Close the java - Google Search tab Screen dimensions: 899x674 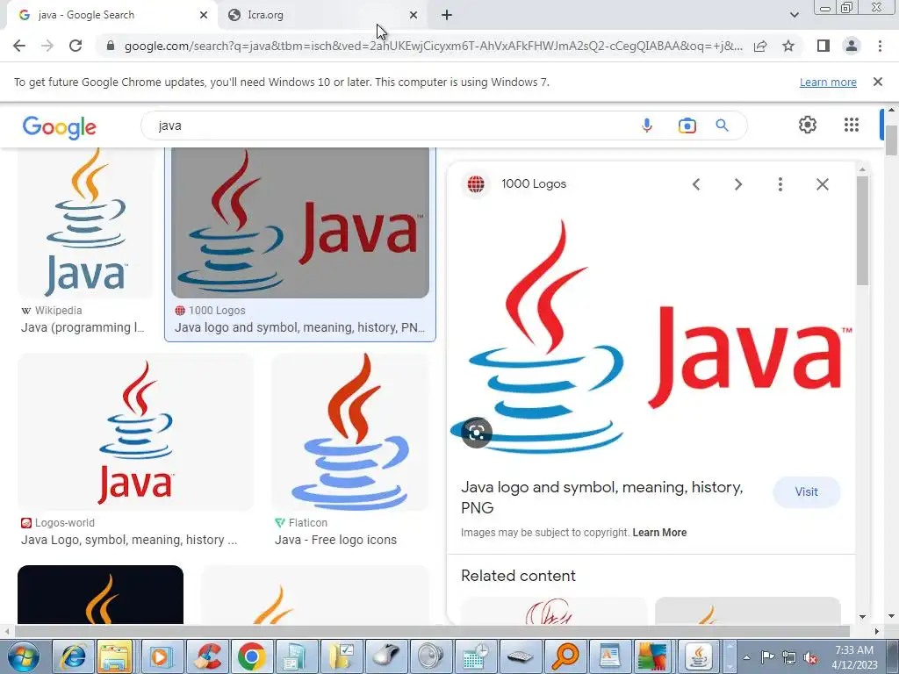coord(204,15)
